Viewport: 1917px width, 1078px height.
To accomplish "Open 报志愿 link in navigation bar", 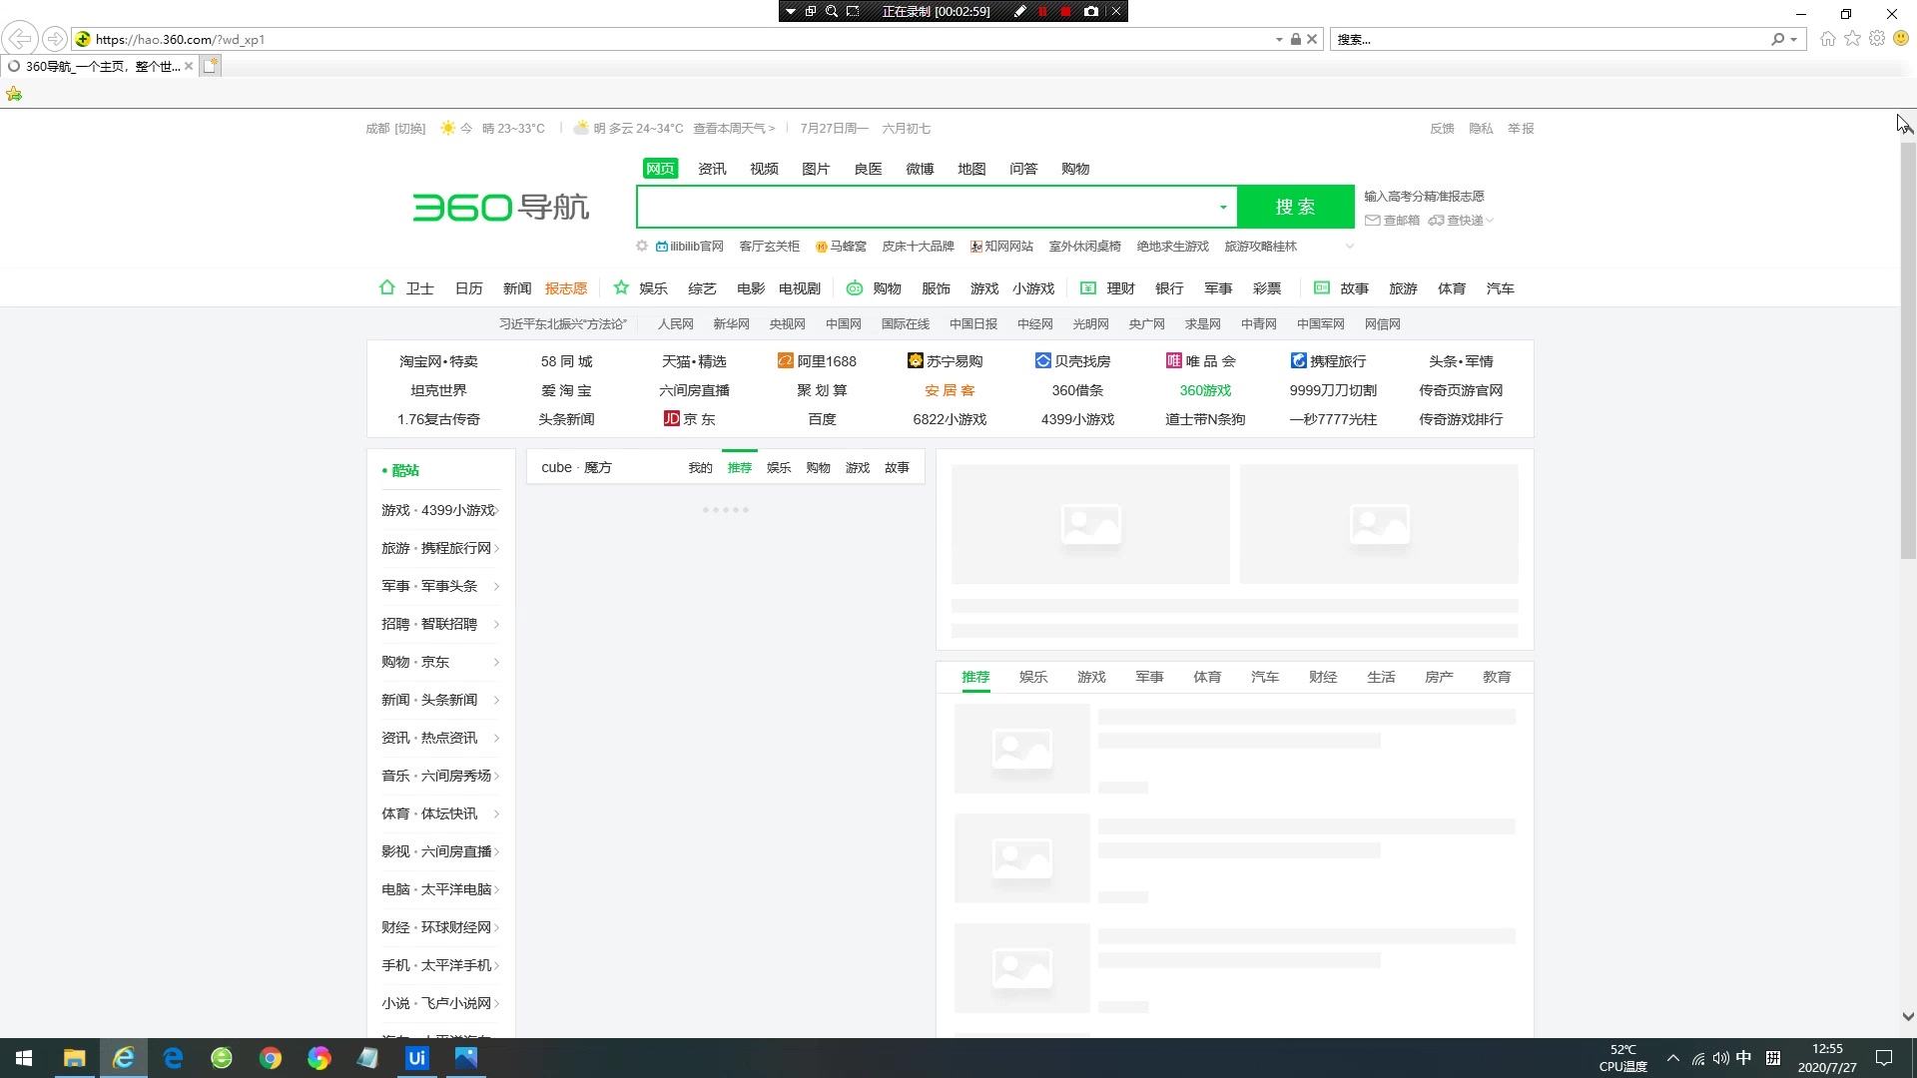I will (566, 288).
